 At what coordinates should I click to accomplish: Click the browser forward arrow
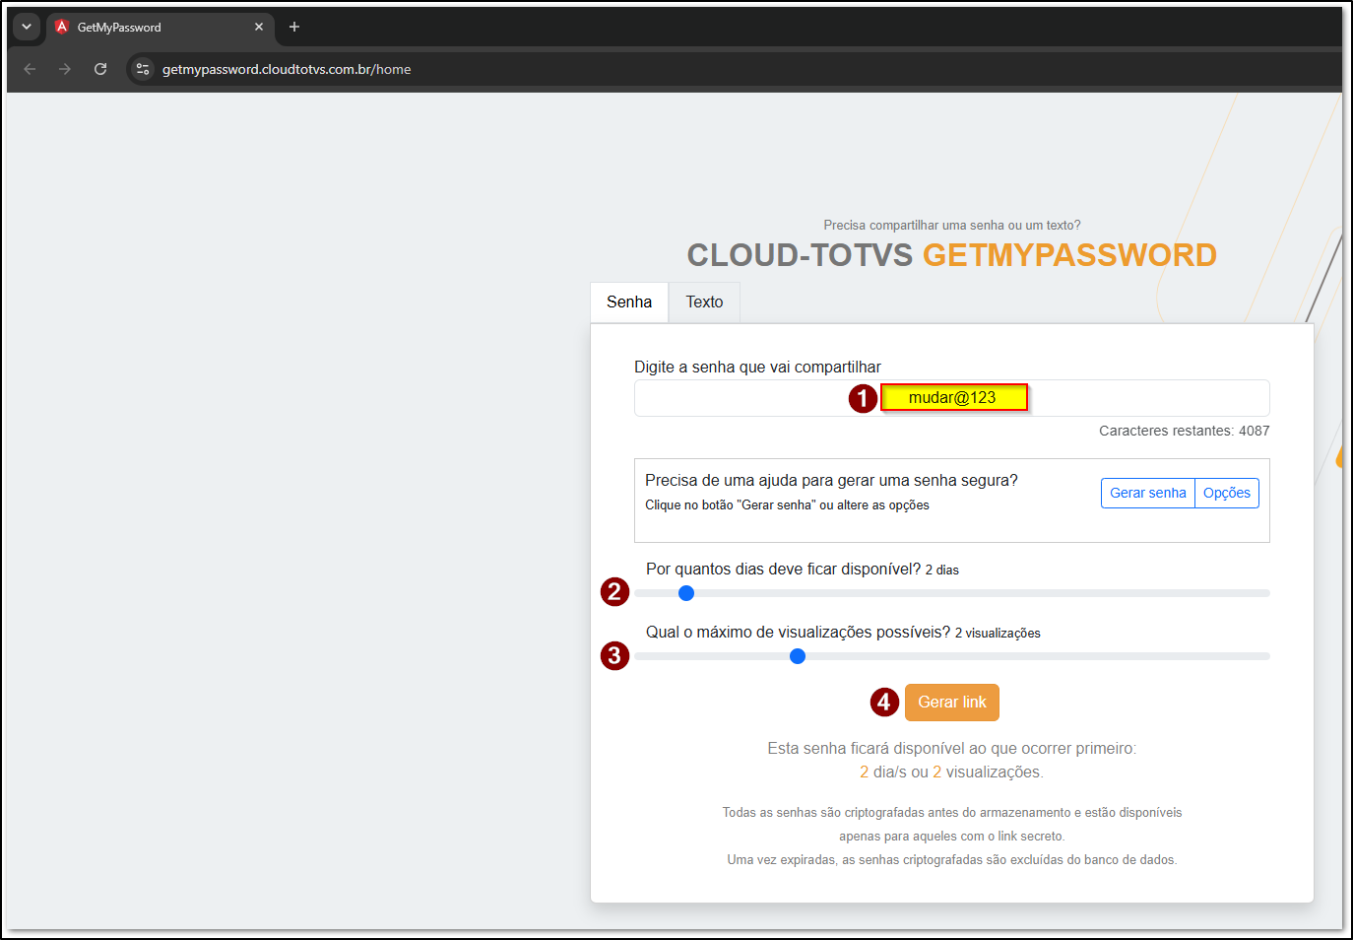tap(65, 69)
